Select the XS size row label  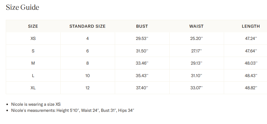tap(33, 39)
